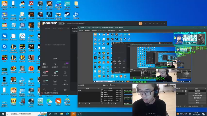Toggle lock on 图像 2 source

[120, 95]
